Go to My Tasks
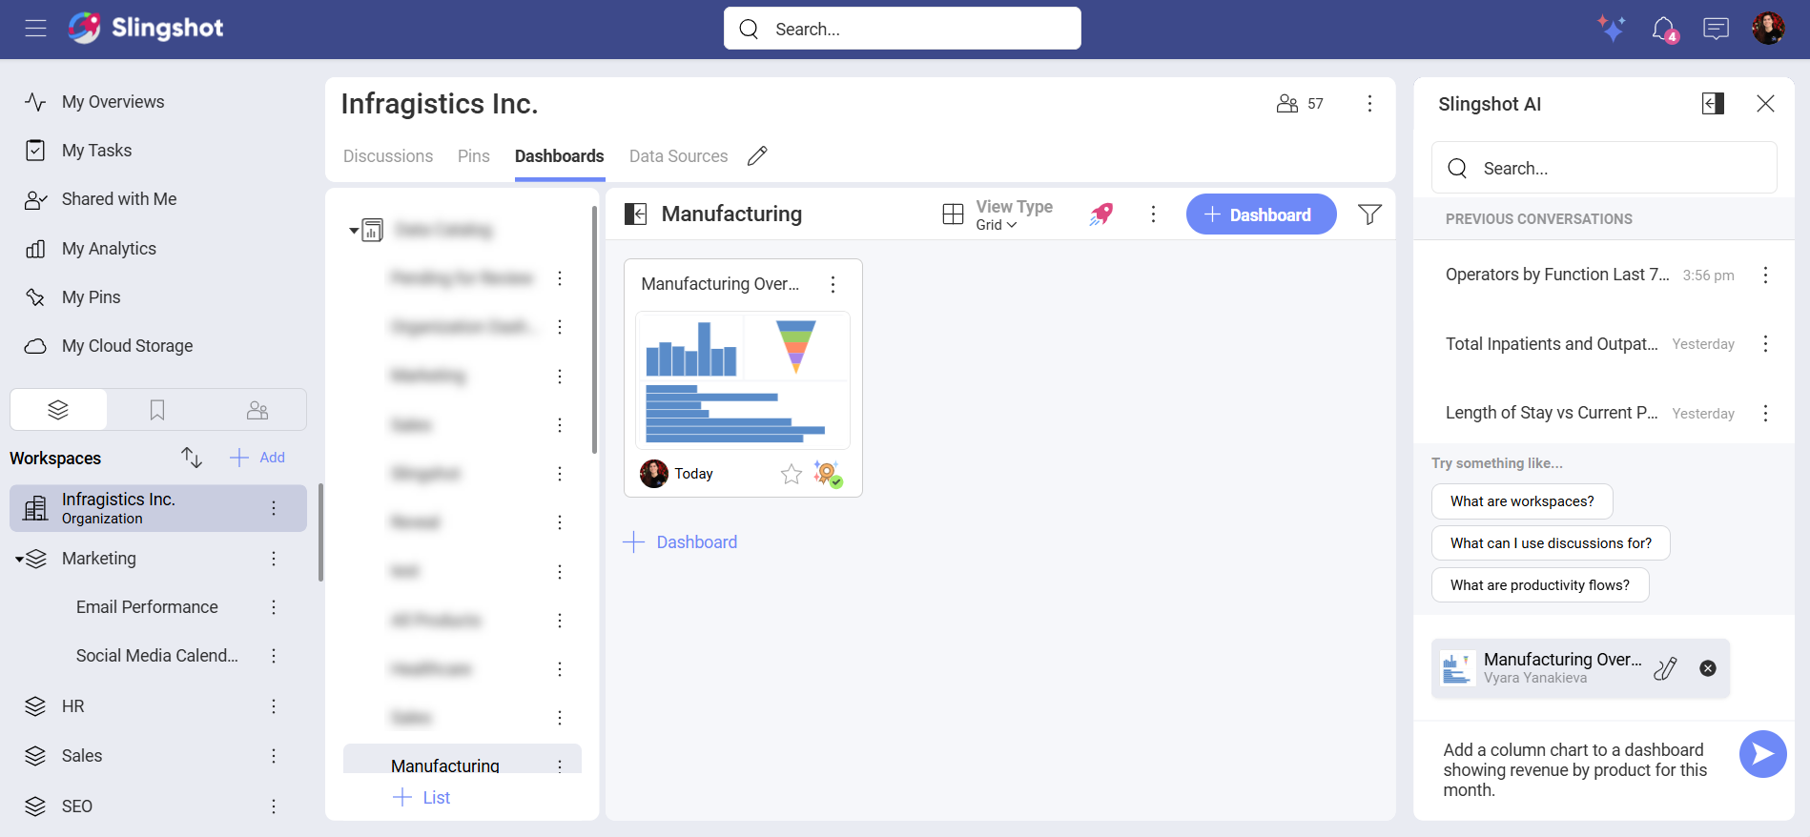1810x837 pixels. tap(96, 151)
